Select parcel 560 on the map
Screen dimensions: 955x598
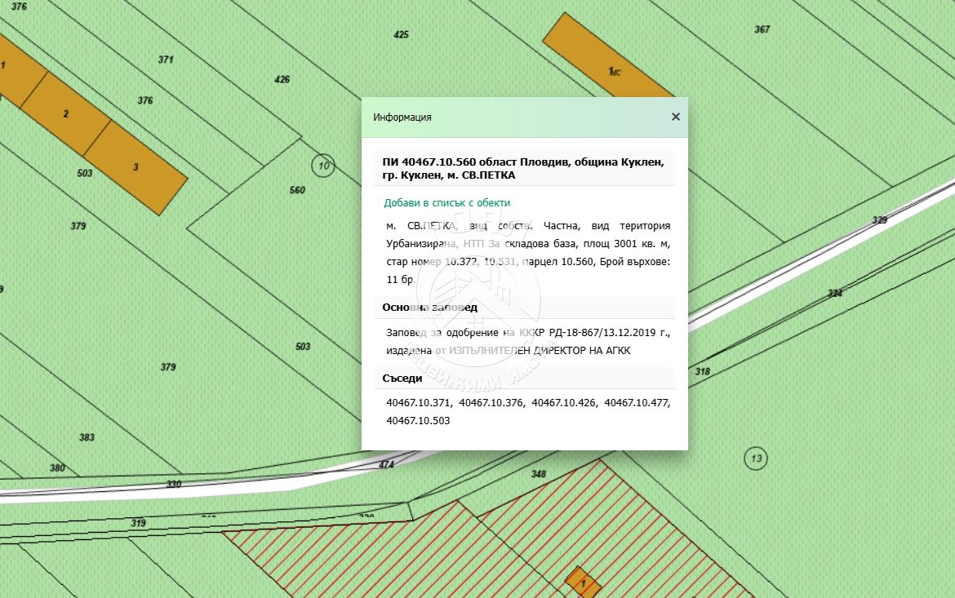[297, 190]
